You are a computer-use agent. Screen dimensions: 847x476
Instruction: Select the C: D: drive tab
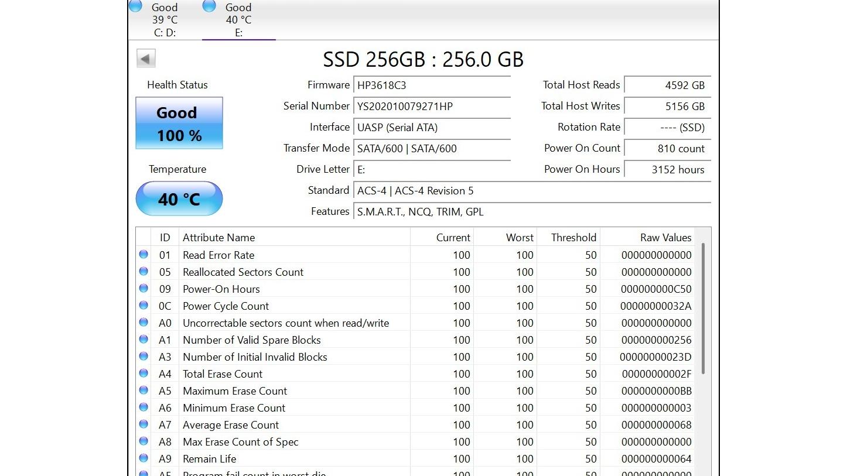coord(165,19)
